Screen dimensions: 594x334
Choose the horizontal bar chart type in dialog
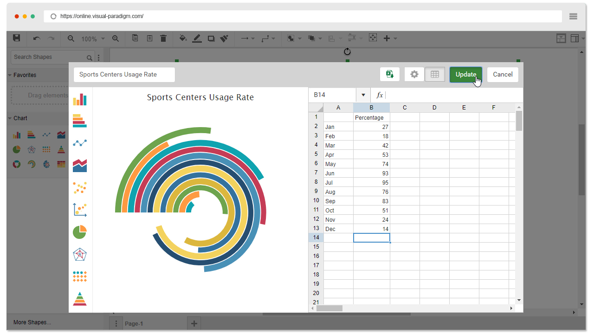click(x=80, y=121)
